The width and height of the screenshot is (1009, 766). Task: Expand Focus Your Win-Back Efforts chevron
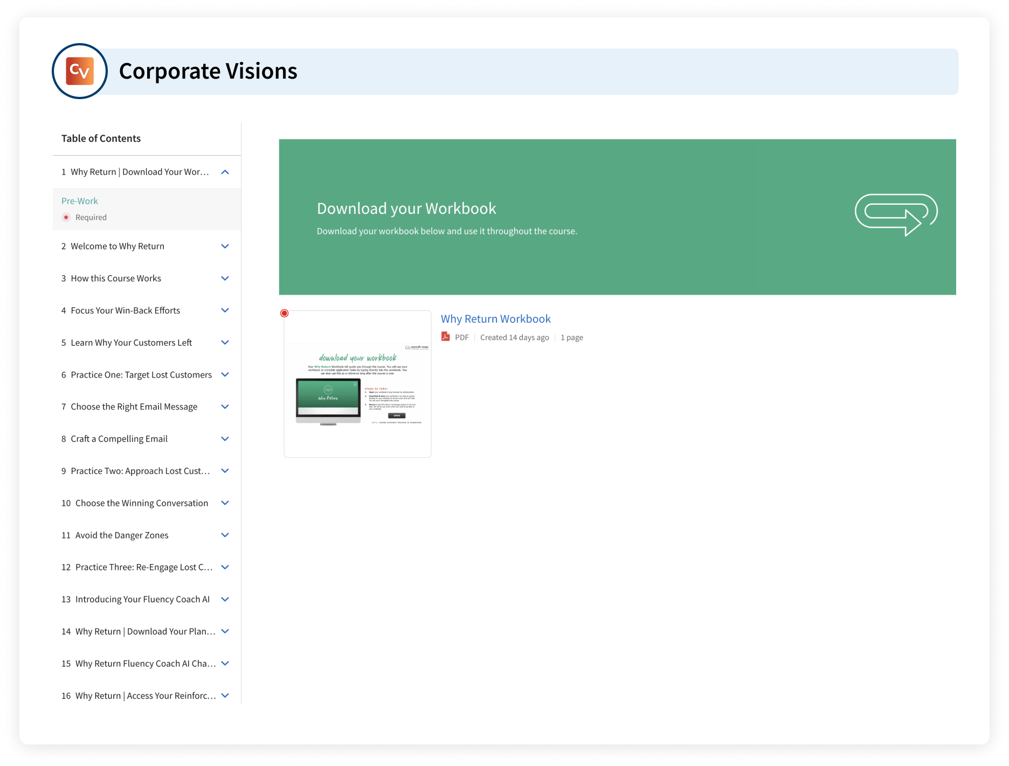click(225, 310)
